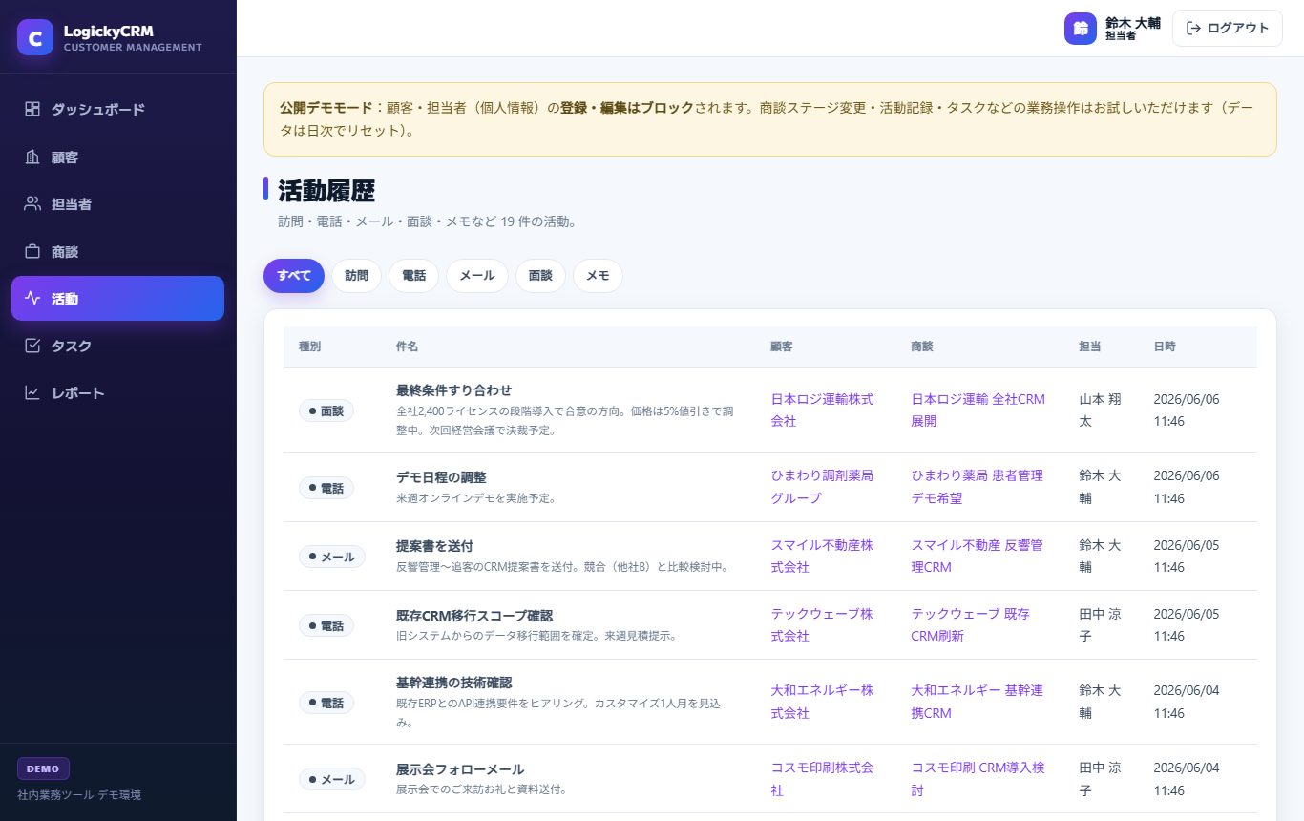The height and width of the screenshot is (821, 1304).
Task: Click the 件名 column header
Action: tap(407, 347)
